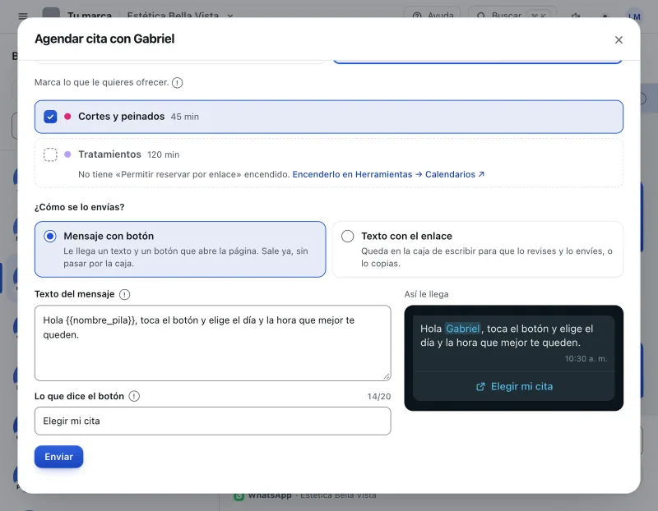This screenshot has width=658, height=511.
Task: Show info tooltip for Lo que dice el botón
Action: point(134,396)
